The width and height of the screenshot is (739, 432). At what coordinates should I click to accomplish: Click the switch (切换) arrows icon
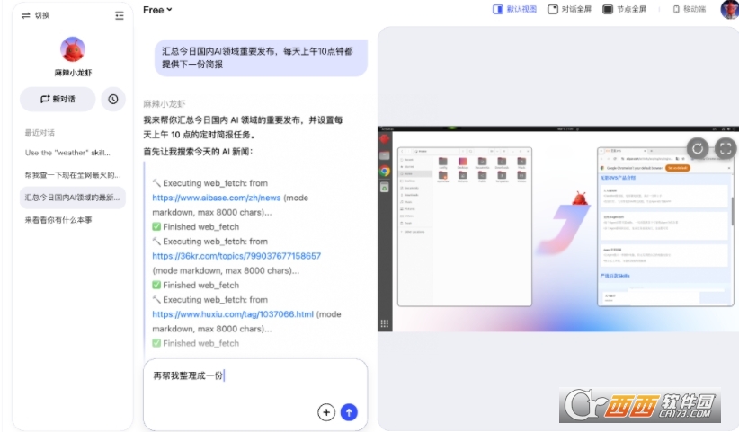click(26, 15)
